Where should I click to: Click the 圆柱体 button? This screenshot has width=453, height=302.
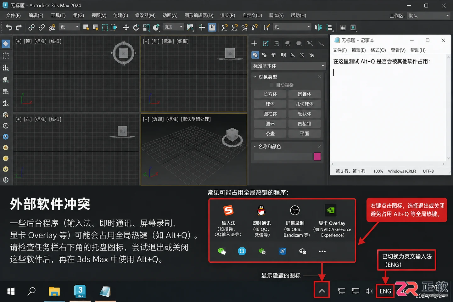pyautogui.click(x=270, y=114)
